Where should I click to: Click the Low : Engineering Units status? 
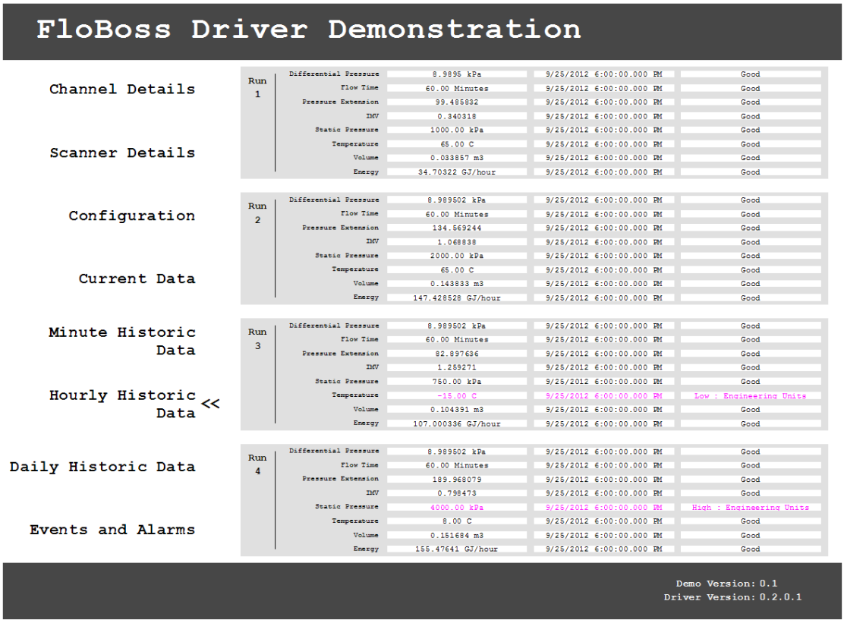(751, 396)
